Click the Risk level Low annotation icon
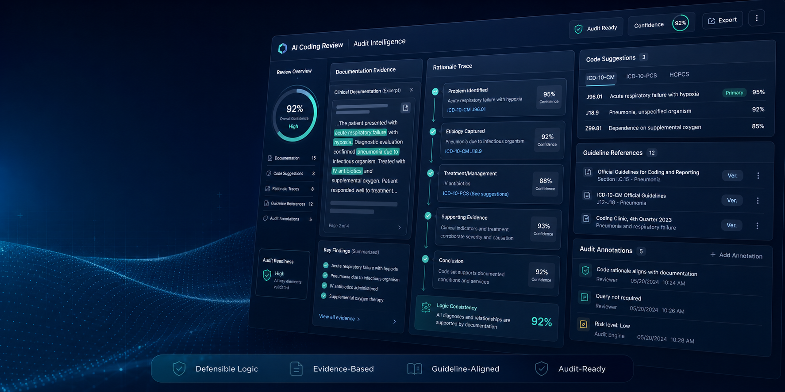785x392 pixels. point(584,324)
